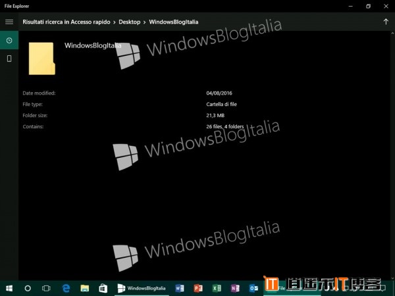The height and width of the screenshot is (296, 395).
Task: Restore down the File Explorer window
Action: (368, 6)
